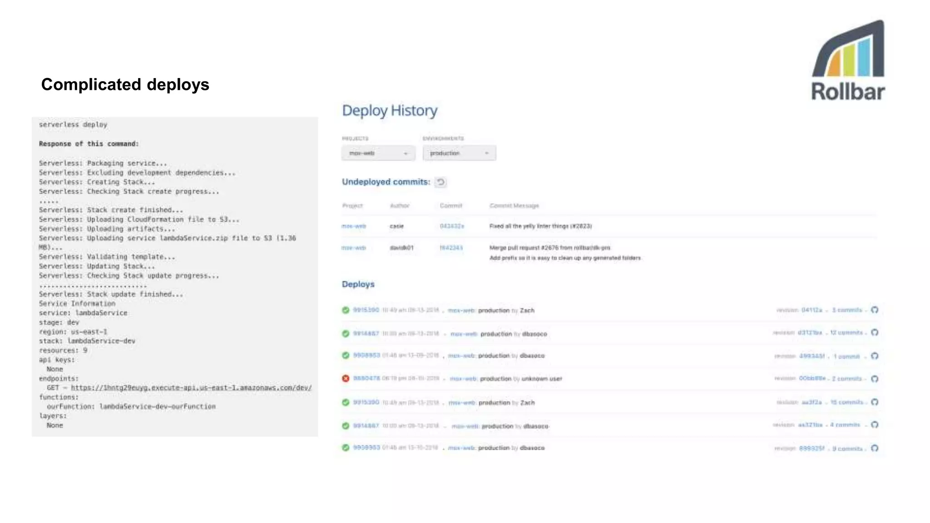Click the mox-web link in unknown user deploy

[x=464, y=379]
